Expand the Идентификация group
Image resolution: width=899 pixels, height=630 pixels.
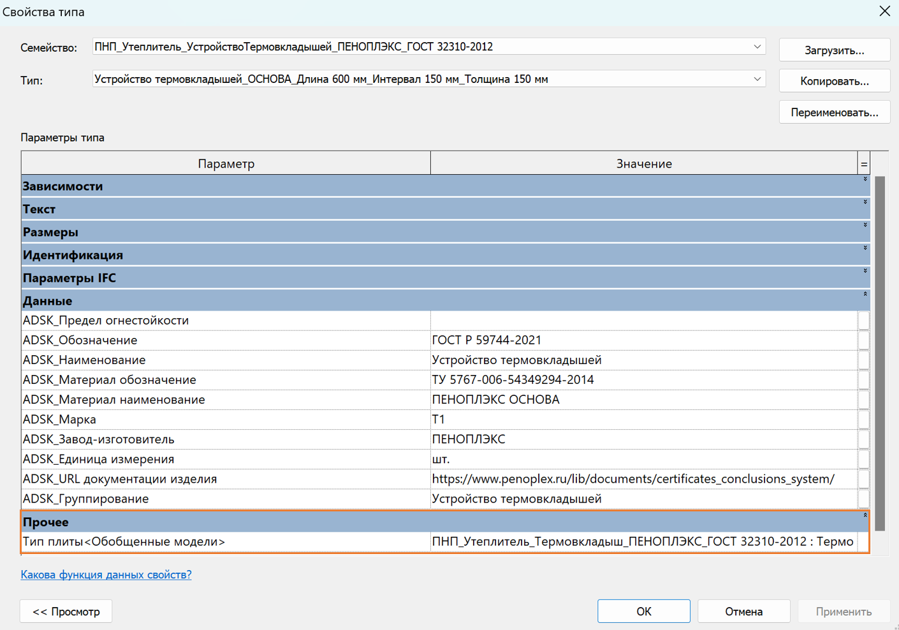[x=865, y=249]
